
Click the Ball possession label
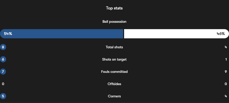pyautogui.click(x=114, y=22)
